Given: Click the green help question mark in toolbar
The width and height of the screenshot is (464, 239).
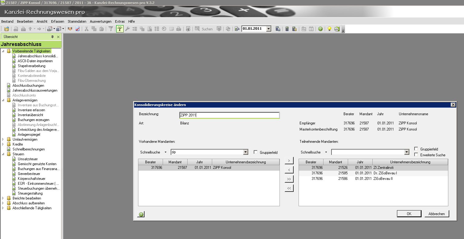Looking at the screenshot, I should [x=320, y=29].
